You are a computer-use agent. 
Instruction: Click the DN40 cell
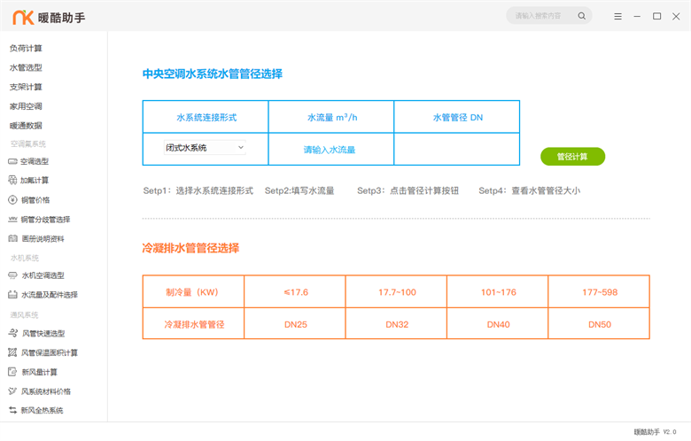pos(498,324)
